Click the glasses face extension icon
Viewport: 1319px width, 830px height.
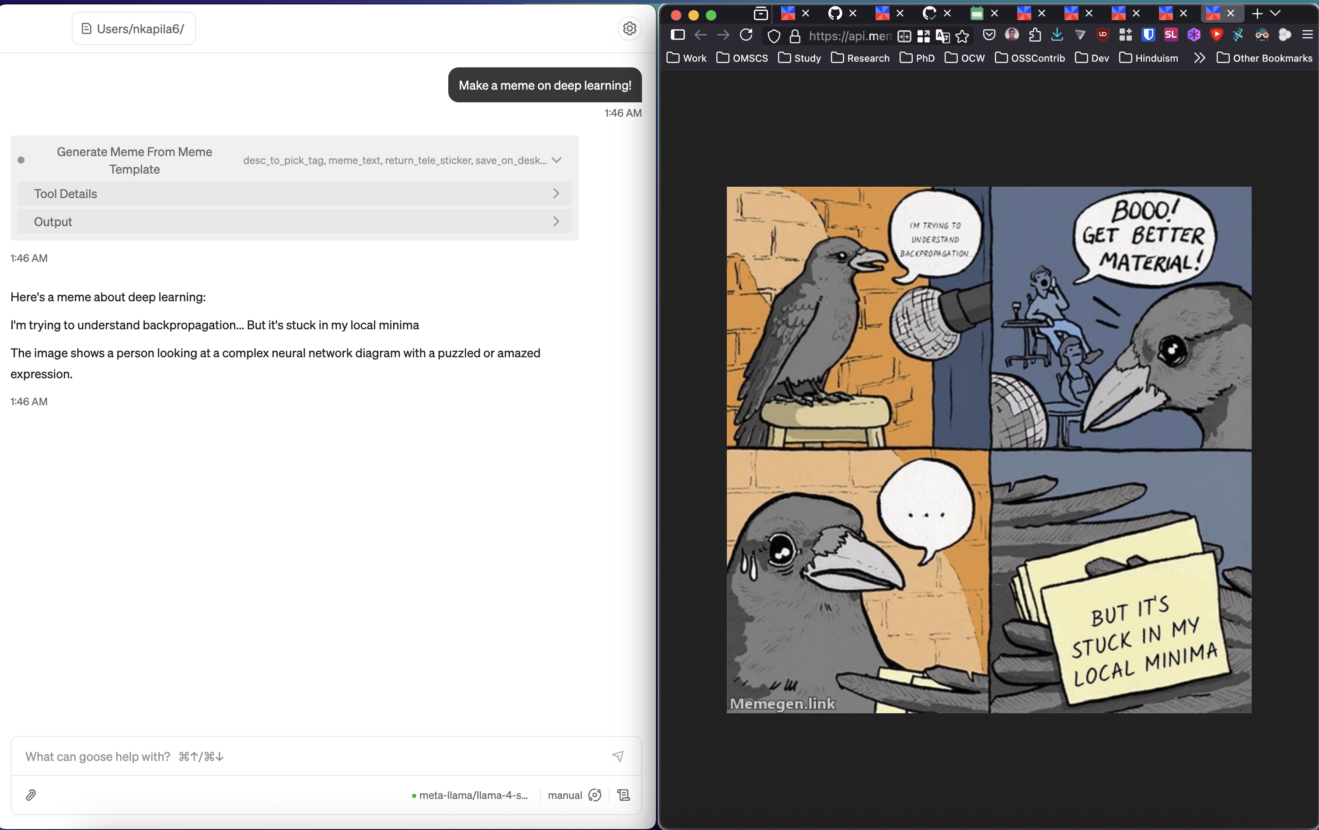tap(1262, 35)
